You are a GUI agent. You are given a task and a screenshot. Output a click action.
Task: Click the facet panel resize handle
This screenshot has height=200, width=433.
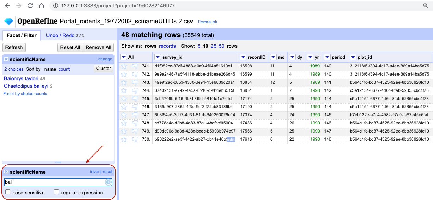58,163
